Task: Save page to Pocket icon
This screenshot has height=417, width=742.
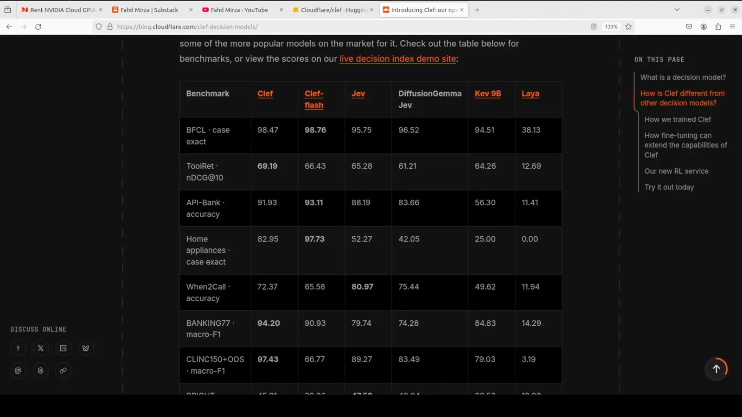Action: pyautogui.click(x=689, y=27)
